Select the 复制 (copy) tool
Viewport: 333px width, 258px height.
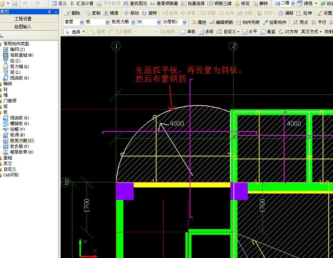click(93, 13)
